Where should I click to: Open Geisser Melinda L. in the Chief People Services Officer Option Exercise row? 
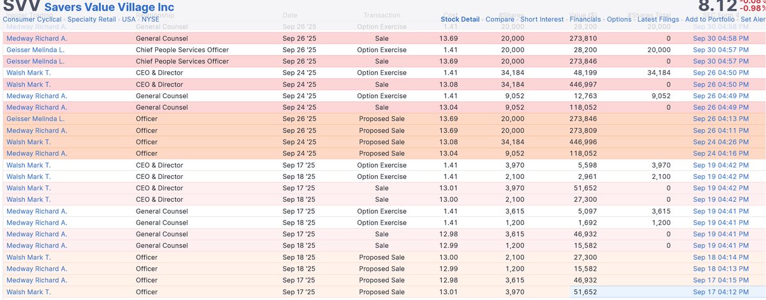(35, 50)
